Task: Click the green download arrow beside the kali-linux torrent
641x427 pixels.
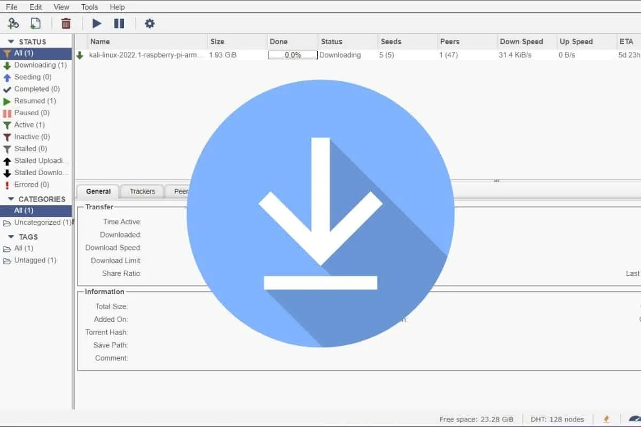Action: pos(80,55)
